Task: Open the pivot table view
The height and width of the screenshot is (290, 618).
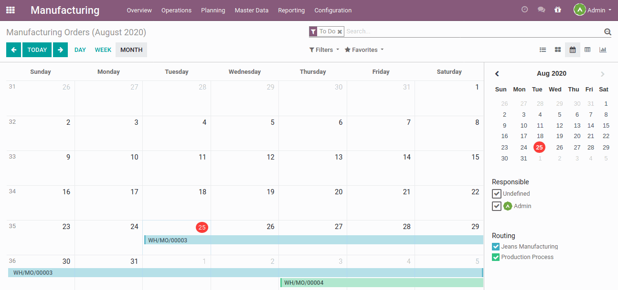Action: click(x=587, y=50)
